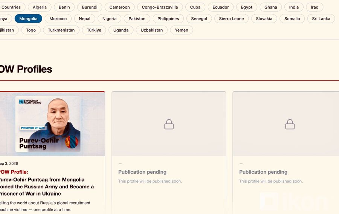Filter profiles by Uganda
339x214 pixels.
(121, 30)
